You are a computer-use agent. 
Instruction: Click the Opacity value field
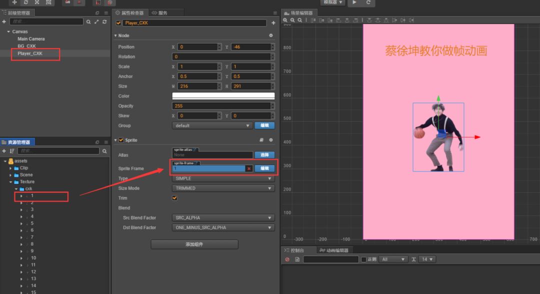(221, 105)
